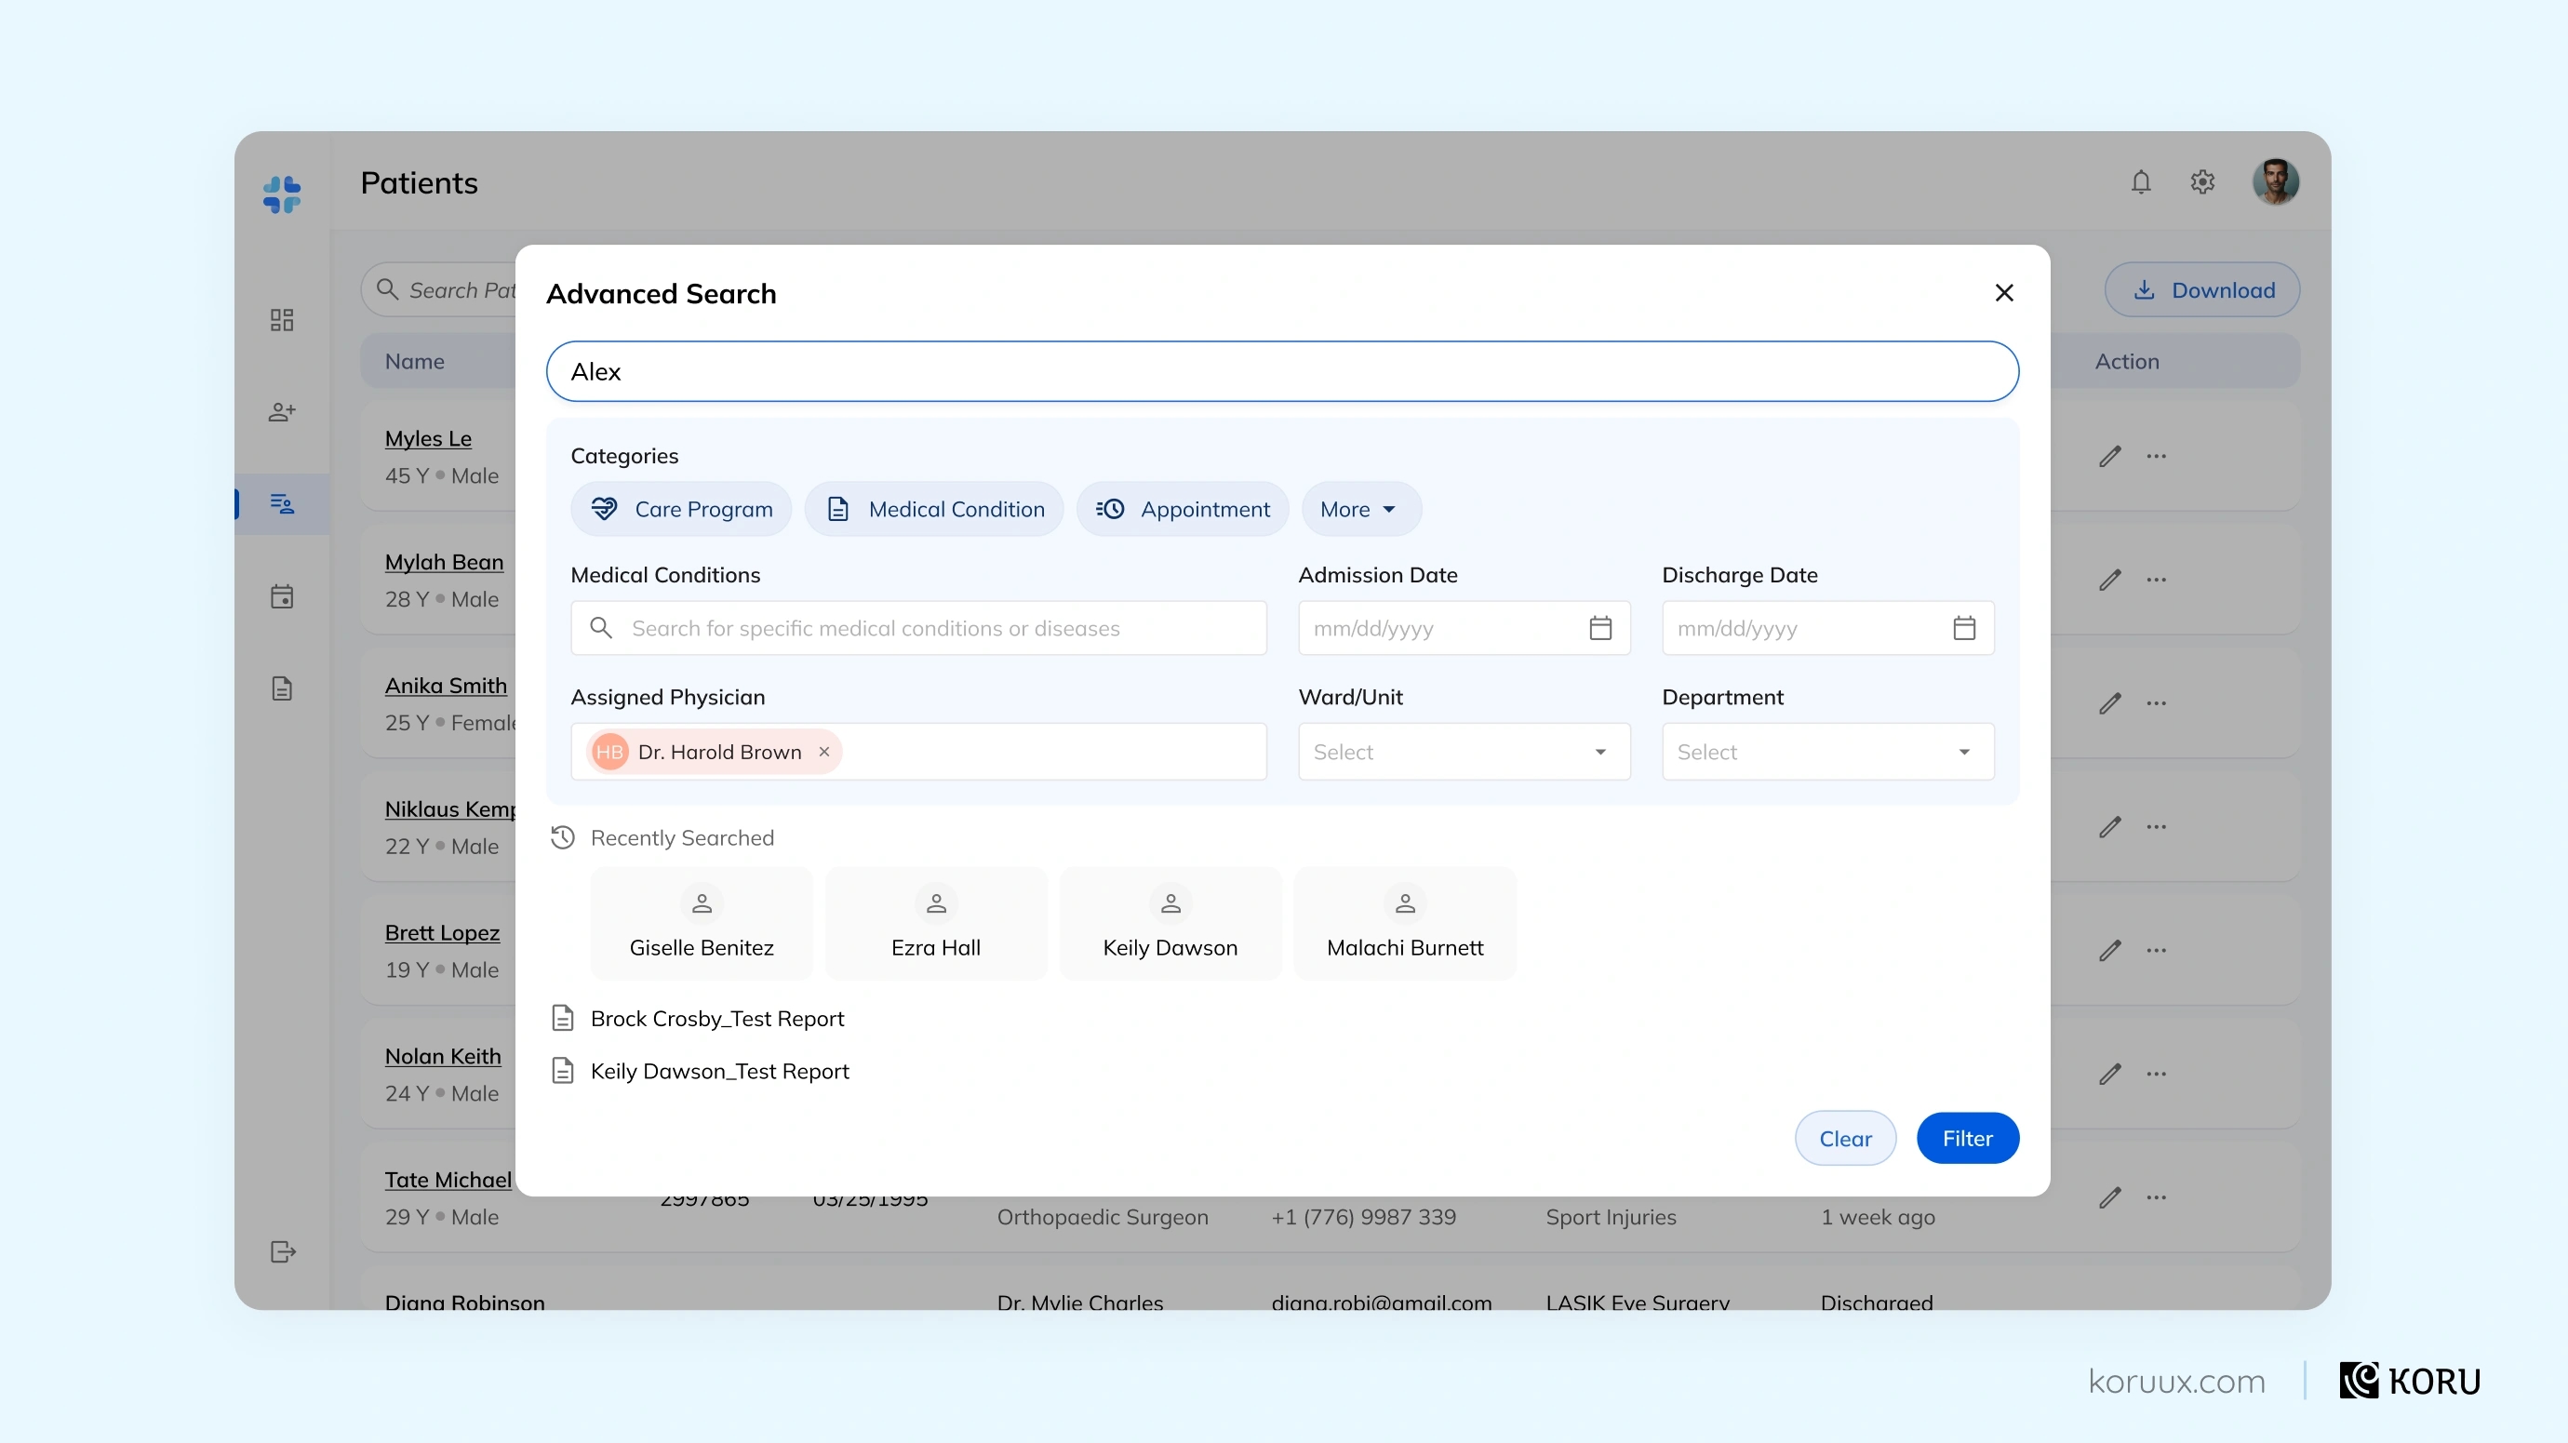
Task: Open the documents sidebar icon
Action: [x=282, y=688]
